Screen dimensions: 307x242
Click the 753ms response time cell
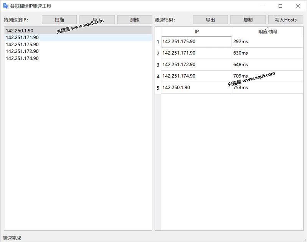coord(267,88)
